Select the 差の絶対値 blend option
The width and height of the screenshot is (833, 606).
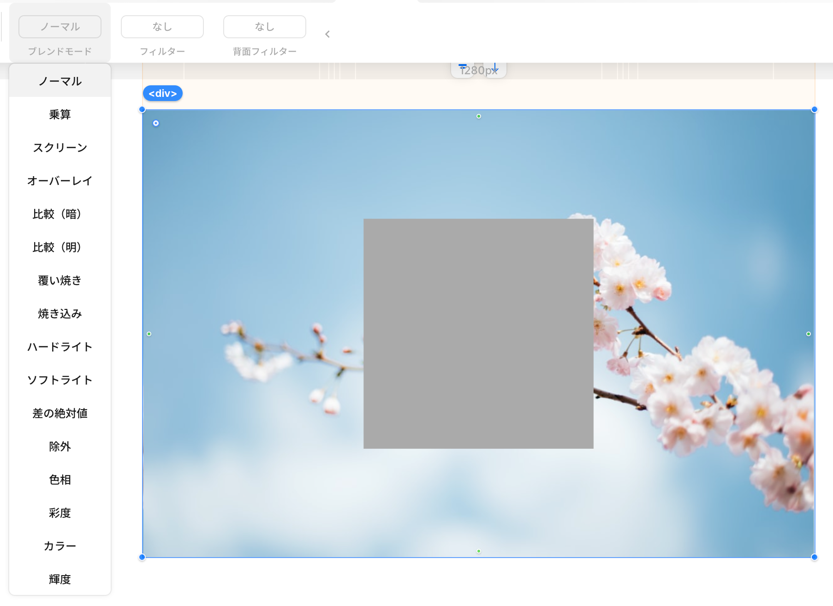pos(60,413)
